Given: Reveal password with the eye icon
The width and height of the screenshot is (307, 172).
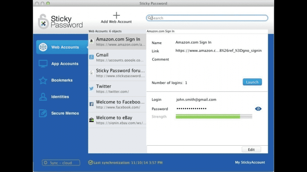Looking at the screenshot, I should [258, 109].
